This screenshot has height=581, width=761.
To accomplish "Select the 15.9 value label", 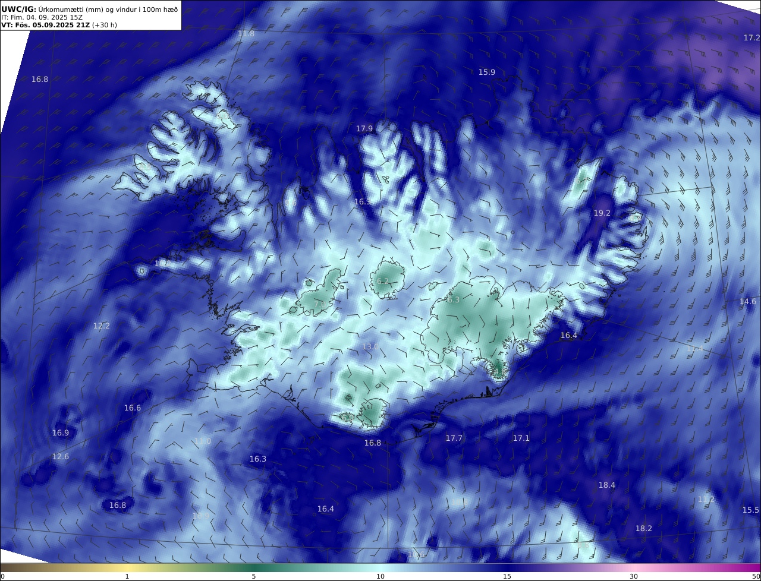I will click(487, 72).
